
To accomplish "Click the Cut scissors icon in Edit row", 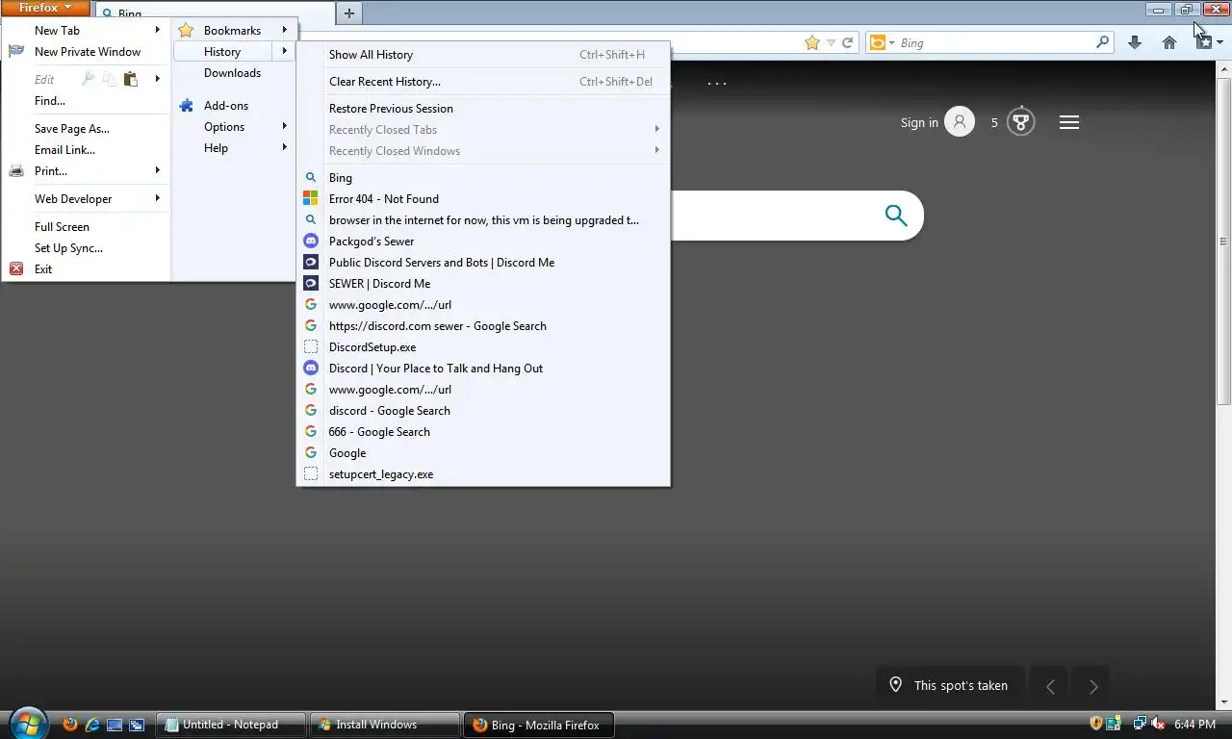I will pyautogui.click(x=89, y=79).
